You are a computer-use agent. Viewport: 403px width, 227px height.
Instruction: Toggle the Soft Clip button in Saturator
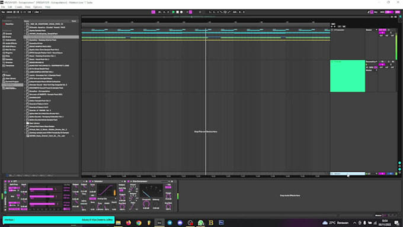(121, 190)
